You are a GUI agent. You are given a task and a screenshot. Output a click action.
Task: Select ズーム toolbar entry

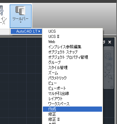point(72,73)
